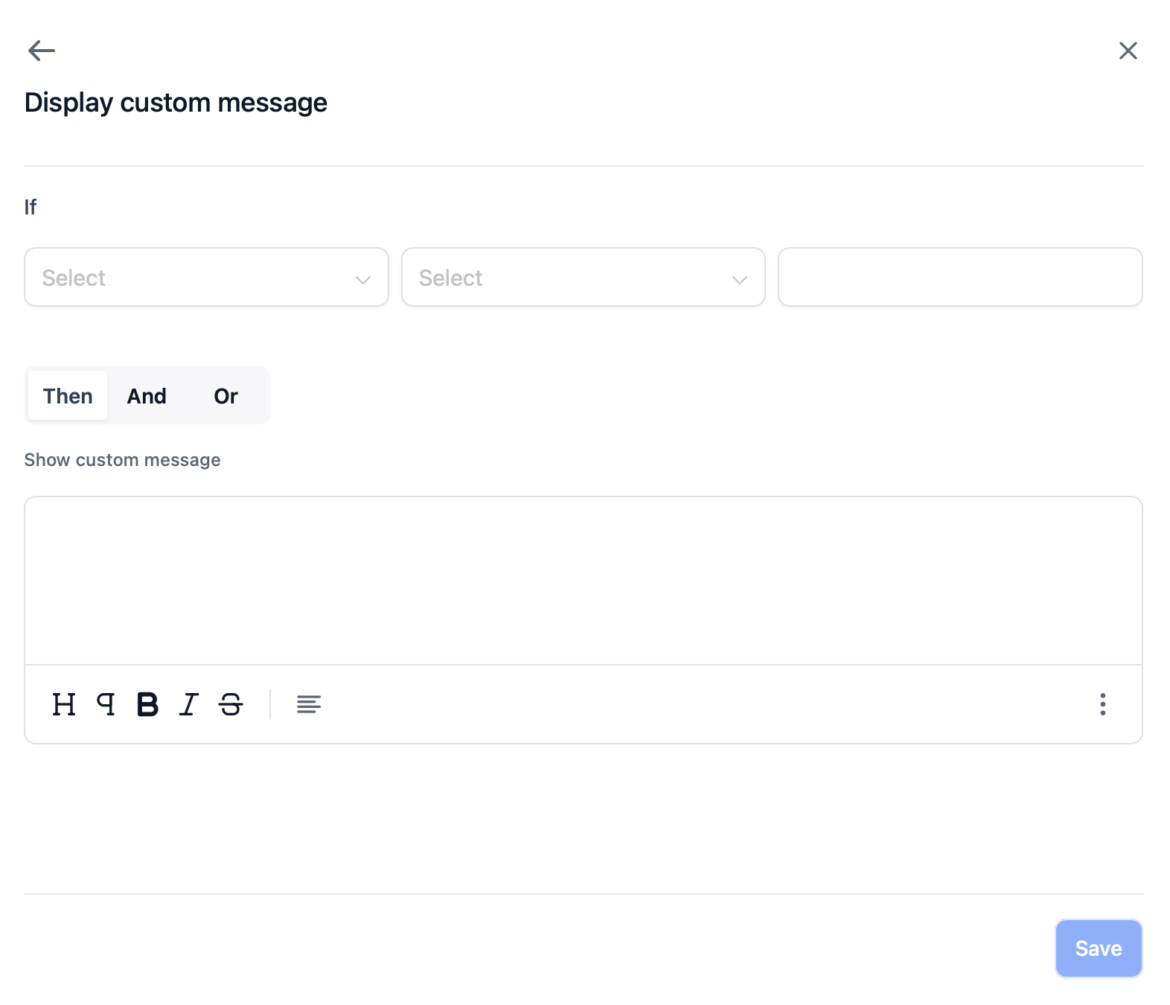1170x1005 pixels.
Task: Toggle italic formatting in editor
Action: click(189, 704)
